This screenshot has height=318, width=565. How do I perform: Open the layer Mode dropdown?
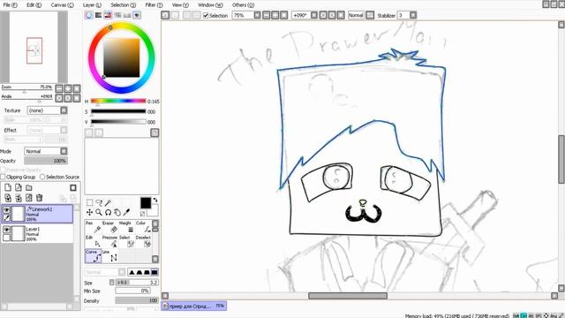(64, 151)
